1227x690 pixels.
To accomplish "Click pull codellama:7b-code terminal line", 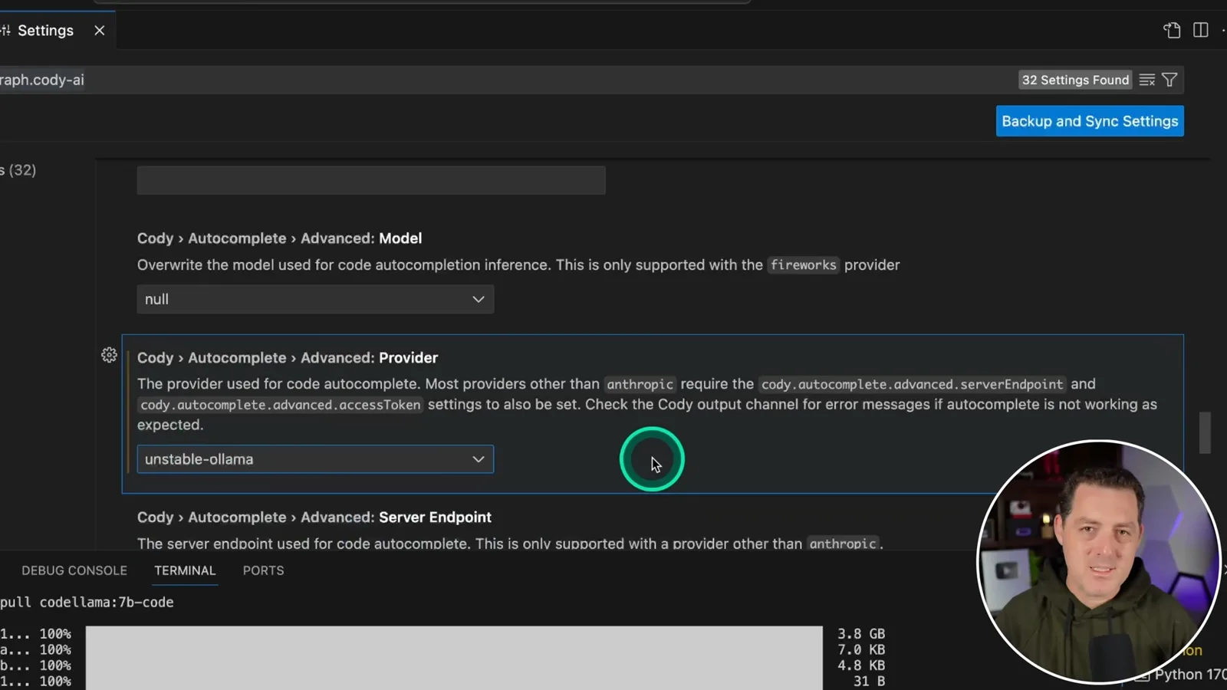I will pyautogui.click(x=87, y=603).
